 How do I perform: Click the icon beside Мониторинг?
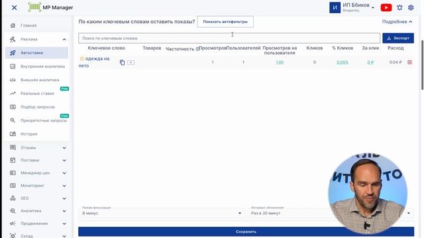(x=13, y=185)
